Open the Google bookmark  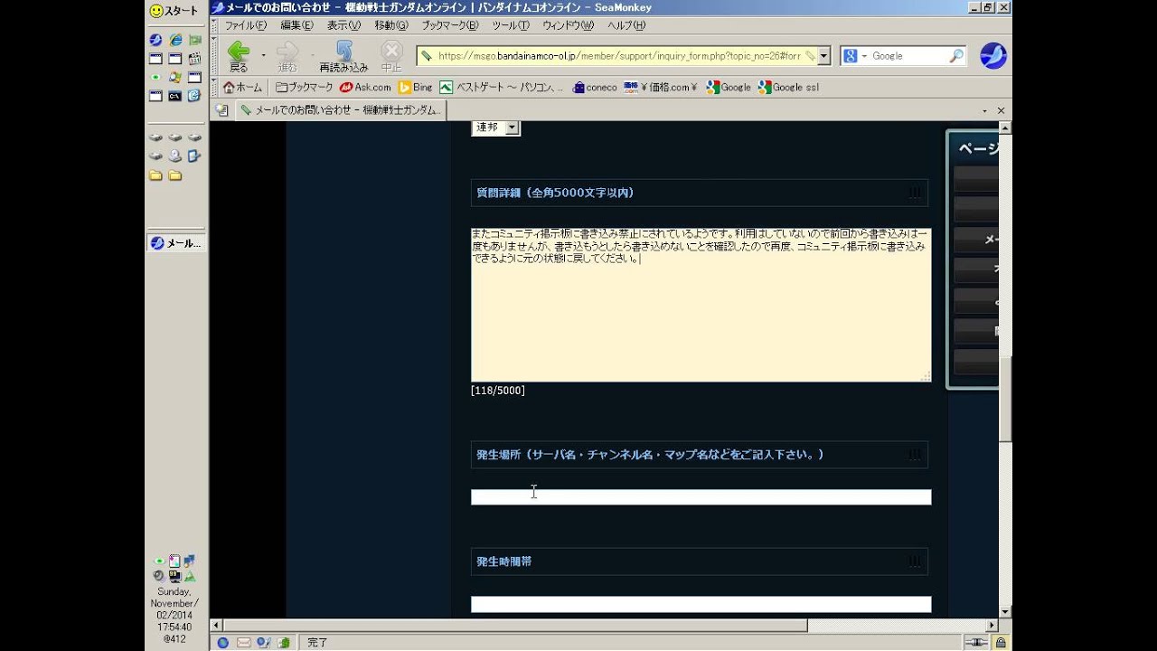tap(729, 88)
